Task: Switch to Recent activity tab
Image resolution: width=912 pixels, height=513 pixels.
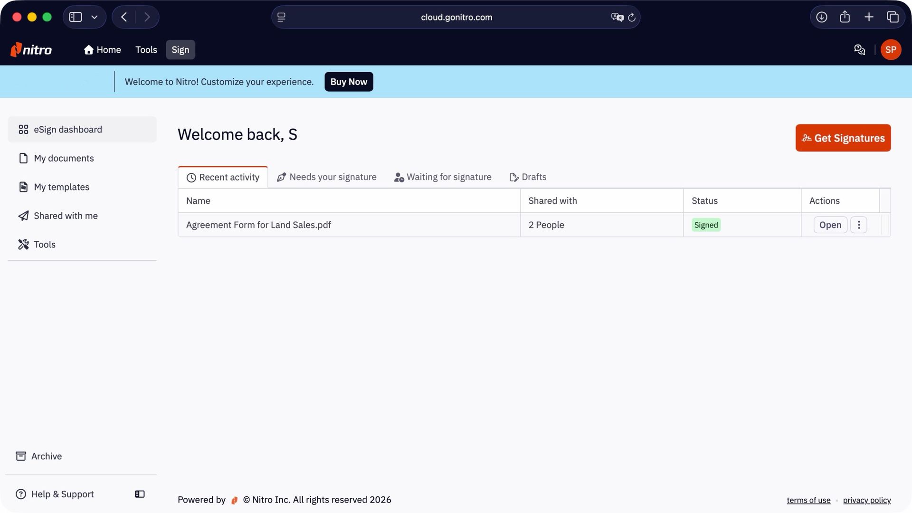Action: [223, 177]
